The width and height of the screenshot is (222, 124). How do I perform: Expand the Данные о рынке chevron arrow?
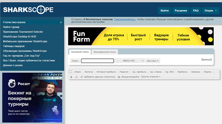point(61,65)
